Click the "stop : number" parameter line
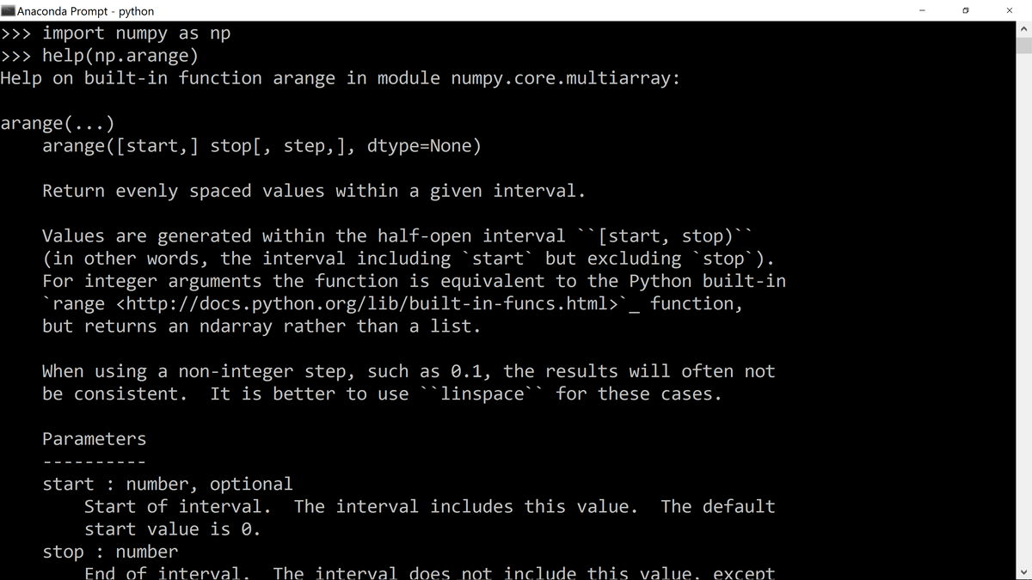The width and height of the screenshot is (1032, 580). point(110,552)
